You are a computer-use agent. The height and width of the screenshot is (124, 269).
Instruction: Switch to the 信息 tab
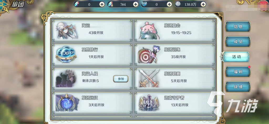point(238,27)
